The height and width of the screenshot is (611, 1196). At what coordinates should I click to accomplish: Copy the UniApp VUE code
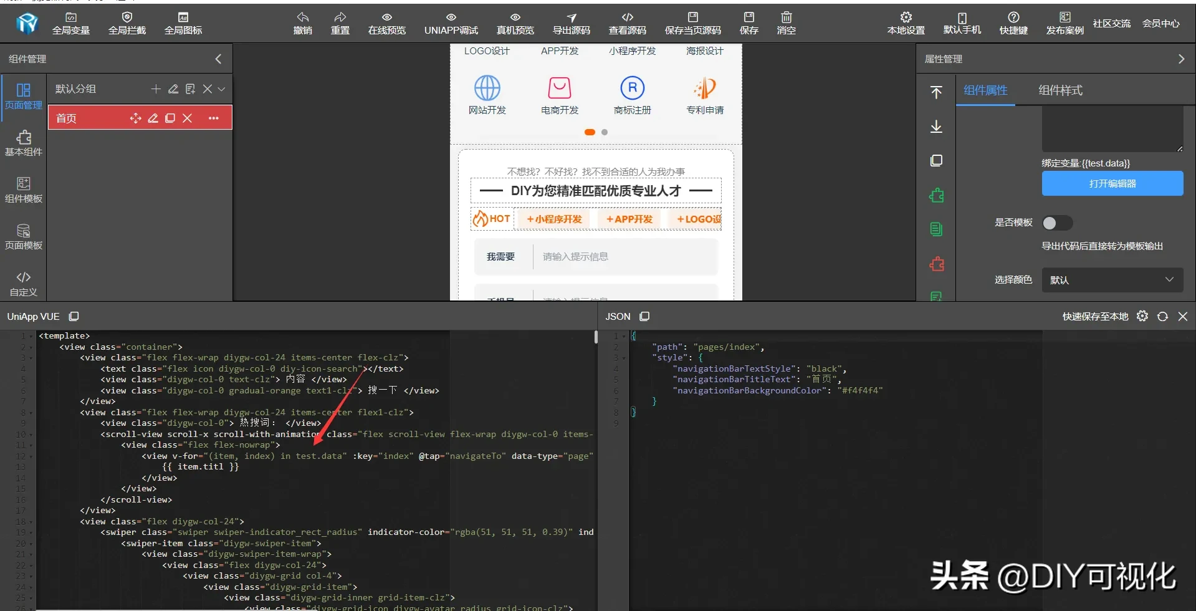pos(74,317)
